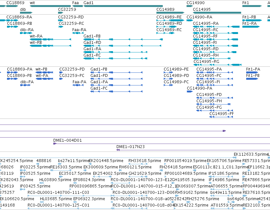
Task: Click protein Fit1-PB
Action: tap(252, 79)
